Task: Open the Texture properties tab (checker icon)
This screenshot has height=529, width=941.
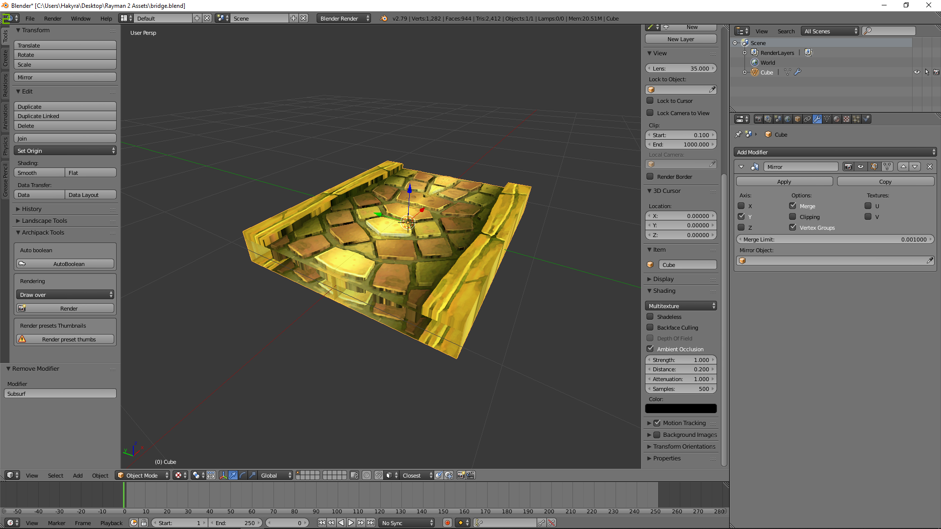Action: point(846,119)
